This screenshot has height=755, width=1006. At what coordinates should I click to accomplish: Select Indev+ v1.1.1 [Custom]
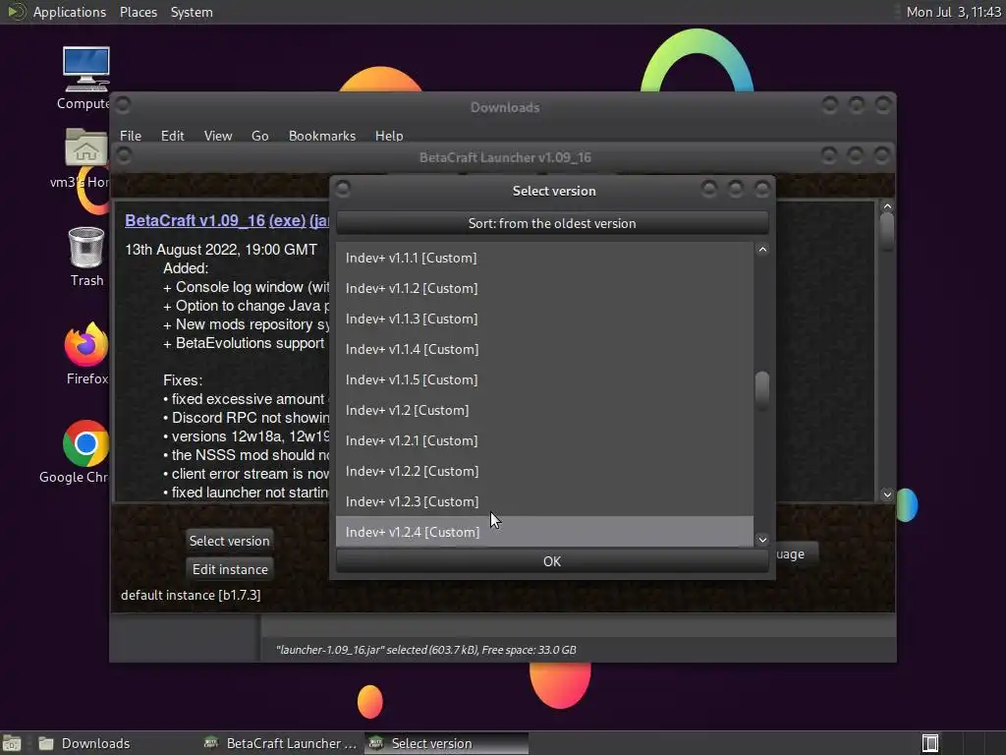(x=544, y=258)
